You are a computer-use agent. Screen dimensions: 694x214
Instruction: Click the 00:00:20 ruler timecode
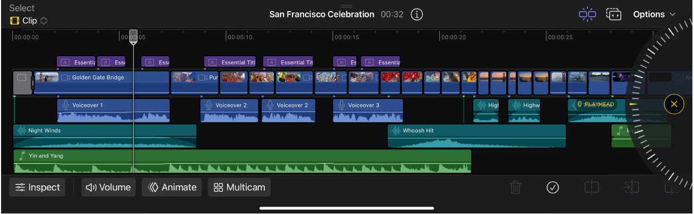[454, 37]
